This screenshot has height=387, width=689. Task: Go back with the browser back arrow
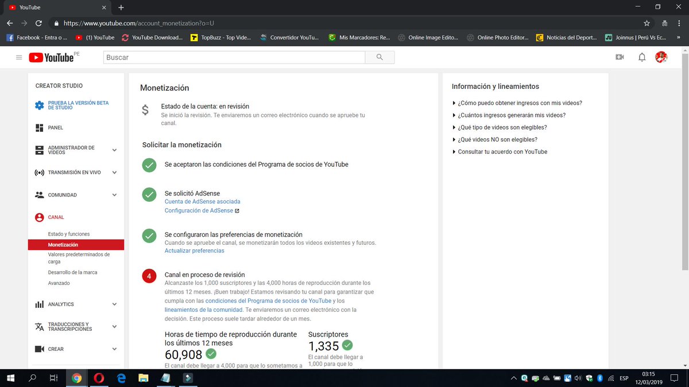[x=9, y=24]
